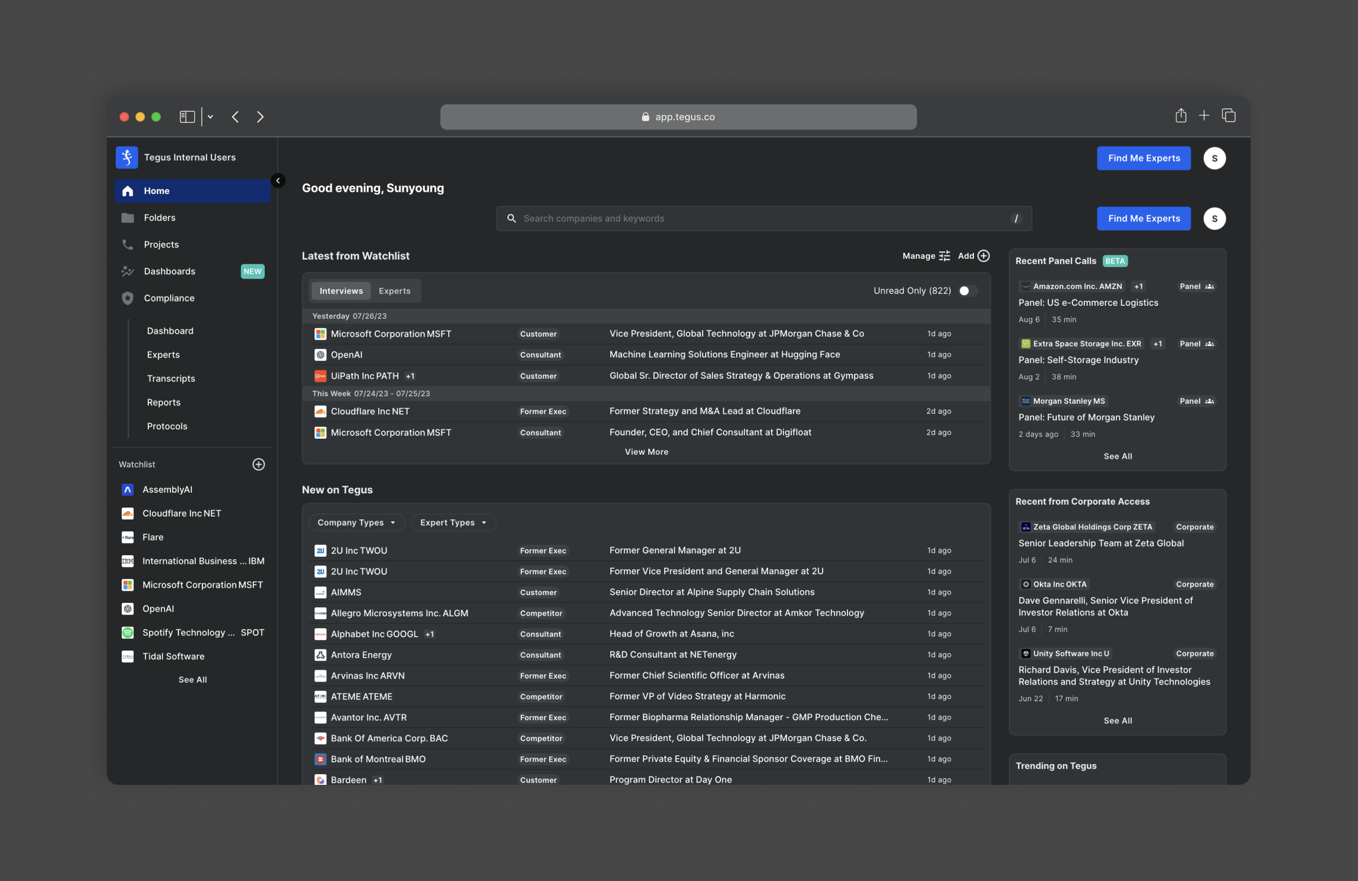Screen dimensions: 1358x881
Task: Click See All under Recent Panel Calls
Action: click(x=1117, y=456)
